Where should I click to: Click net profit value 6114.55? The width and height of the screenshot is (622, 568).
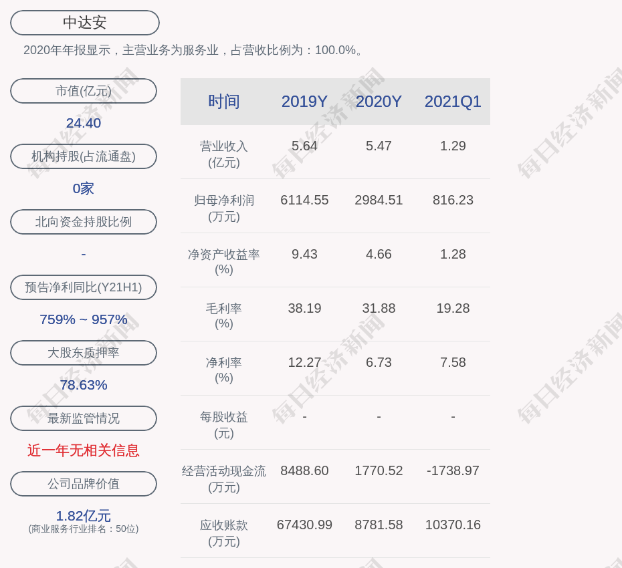pos(304,200)
